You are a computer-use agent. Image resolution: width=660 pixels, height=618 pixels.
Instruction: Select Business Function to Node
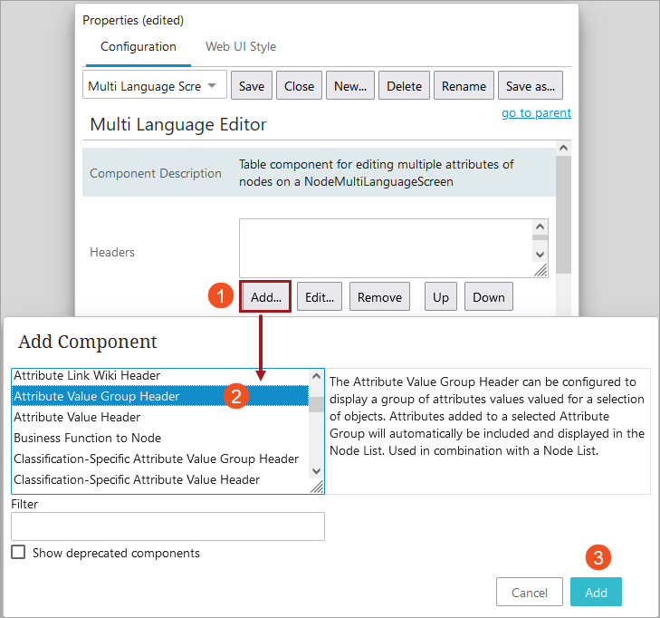(159, 438)
